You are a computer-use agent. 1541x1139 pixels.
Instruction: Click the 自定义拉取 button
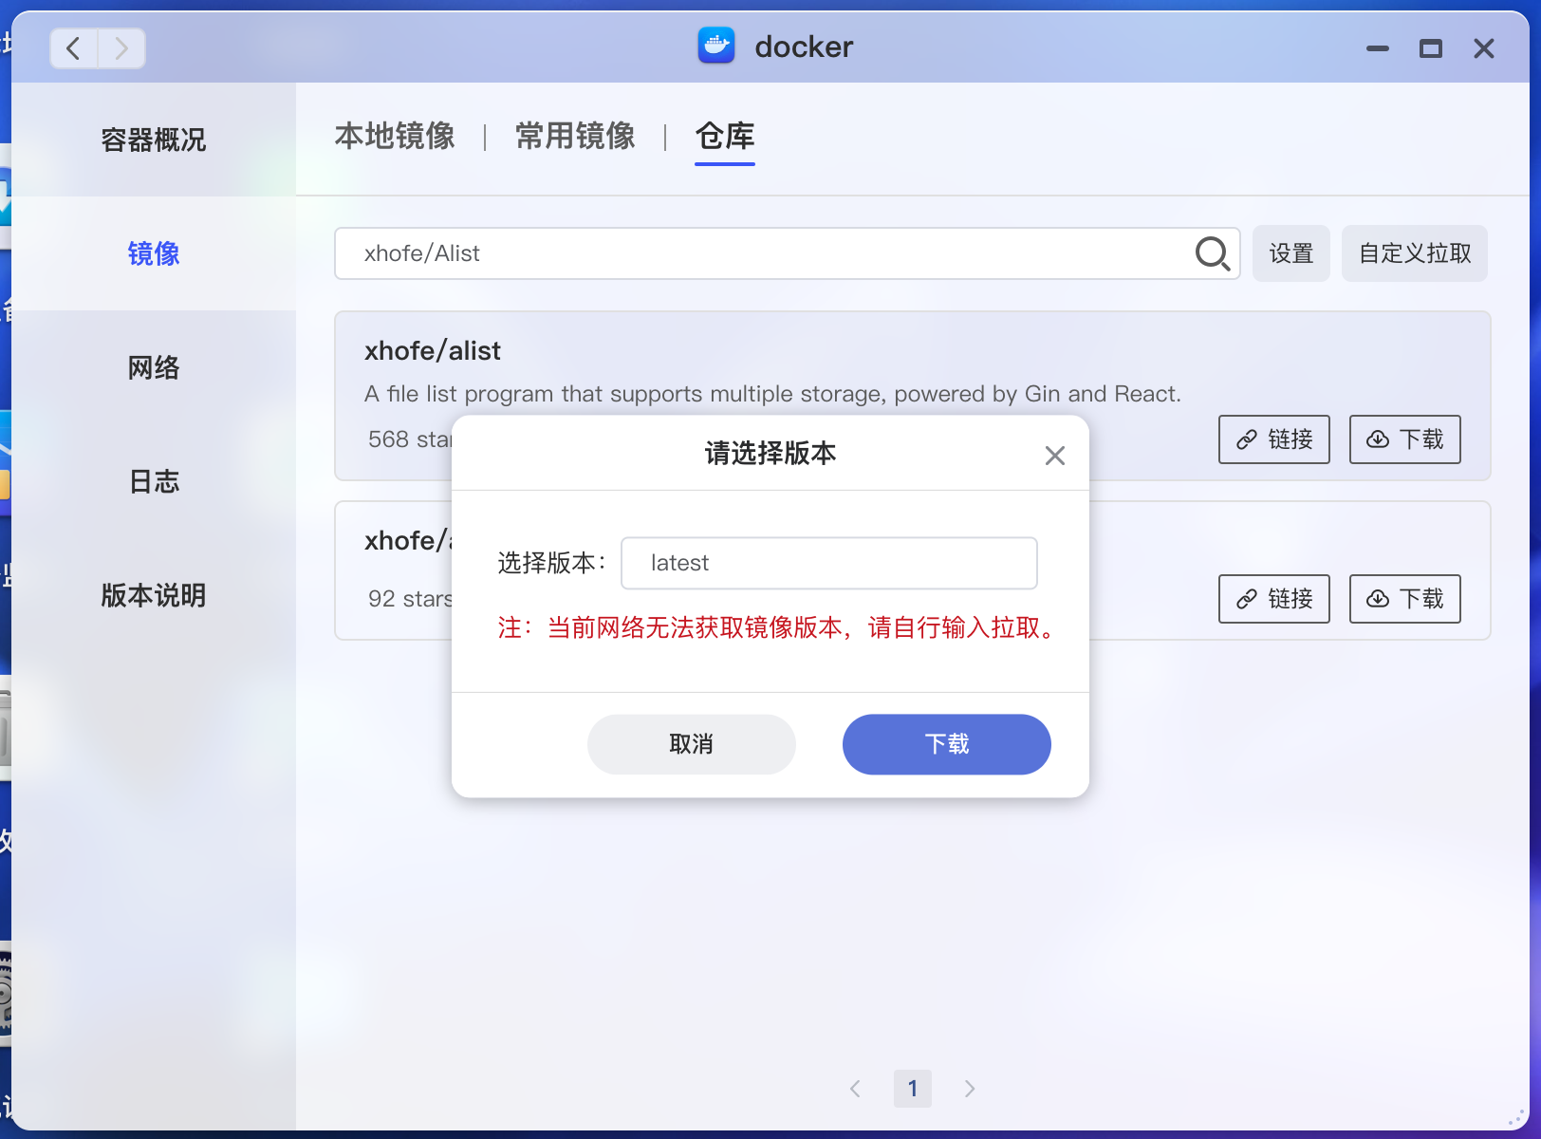click(x=1415, y=253)
